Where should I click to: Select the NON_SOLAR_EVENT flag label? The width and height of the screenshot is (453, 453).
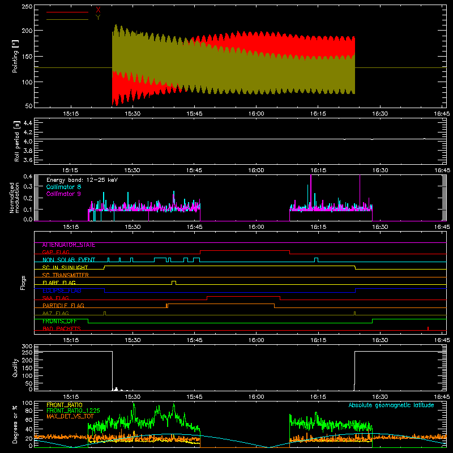point(69,260)
